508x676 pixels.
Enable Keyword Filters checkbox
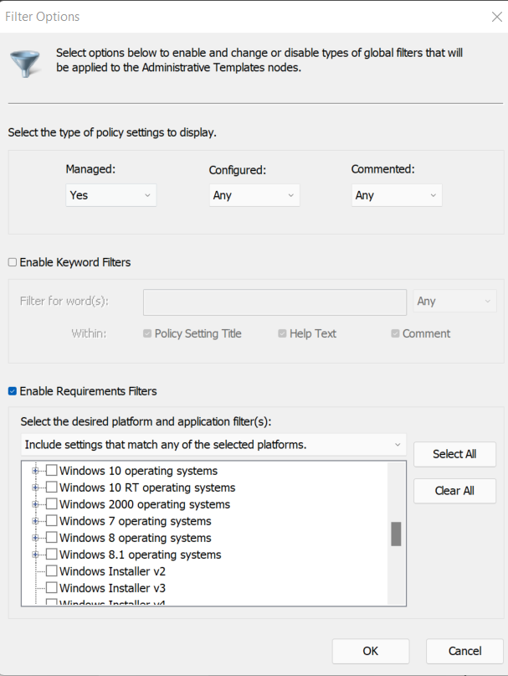(x=13, y=262)
